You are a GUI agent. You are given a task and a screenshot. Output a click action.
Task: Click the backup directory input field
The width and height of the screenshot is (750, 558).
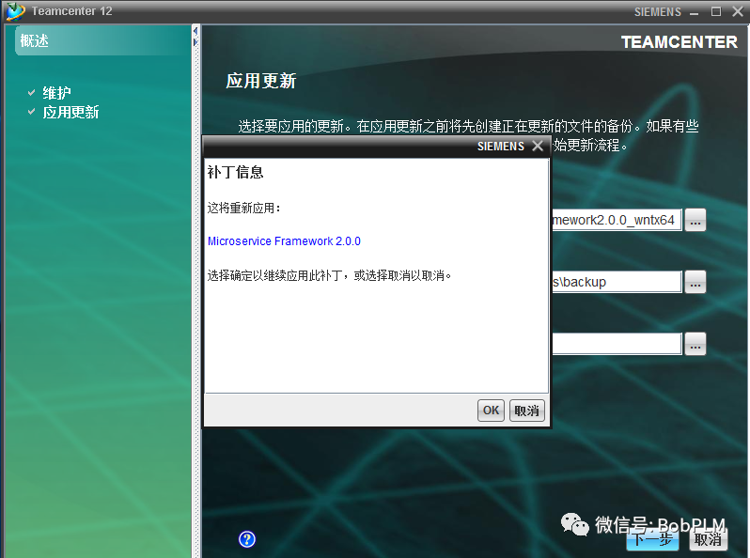[x=617, y=282]
